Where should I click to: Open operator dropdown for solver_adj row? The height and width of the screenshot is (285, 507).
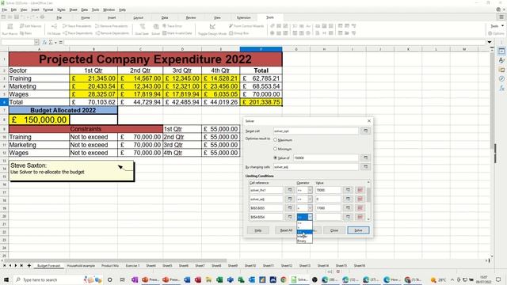coord(310,199)
